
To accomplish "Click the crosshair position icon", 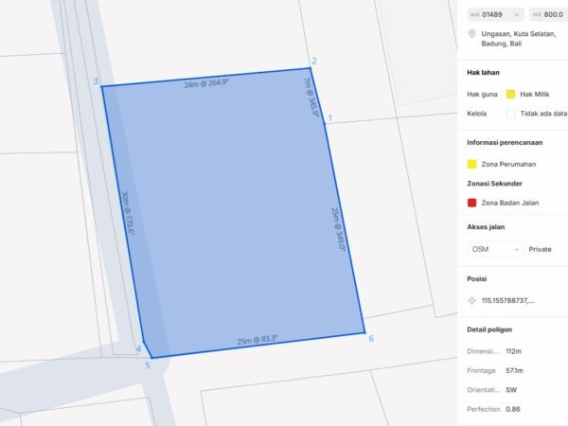I will tap(472, 300).
